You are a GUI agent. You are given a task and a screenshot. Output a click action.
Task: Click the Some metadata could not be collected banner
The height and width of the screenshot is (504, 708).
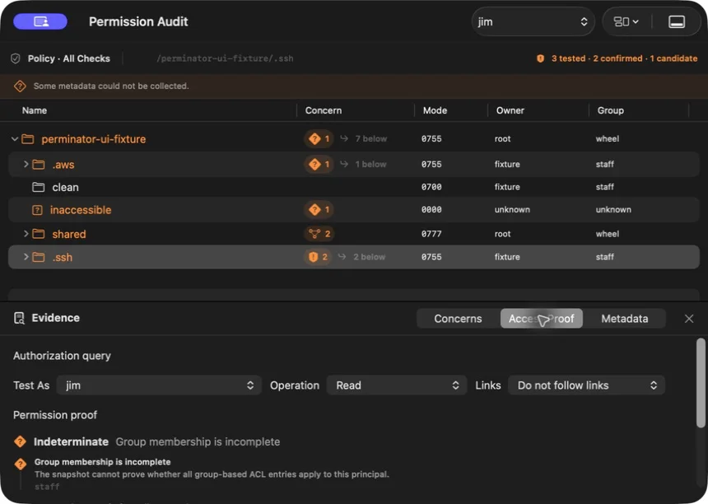[354, 86]
